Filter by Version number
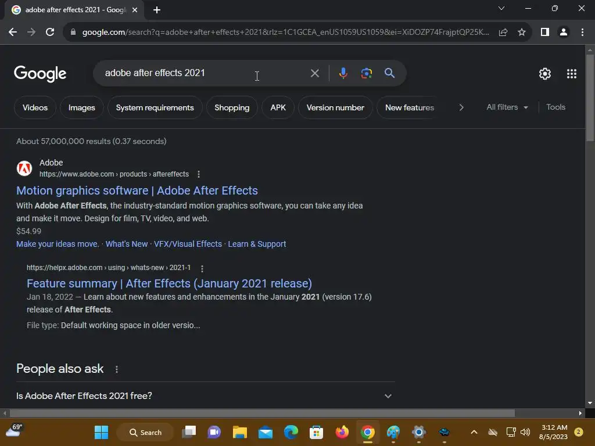 pos(335,107)
